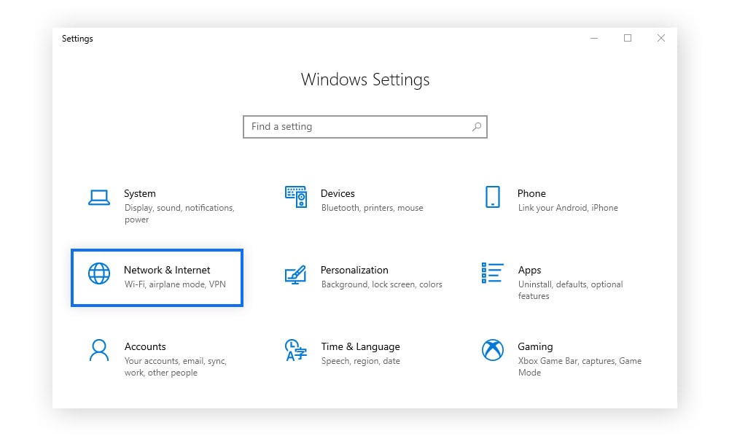This screenshot has width=729, height=439.
Task: Click 'Uninstall, defaults, optional features' description
Action: [570, 290]
